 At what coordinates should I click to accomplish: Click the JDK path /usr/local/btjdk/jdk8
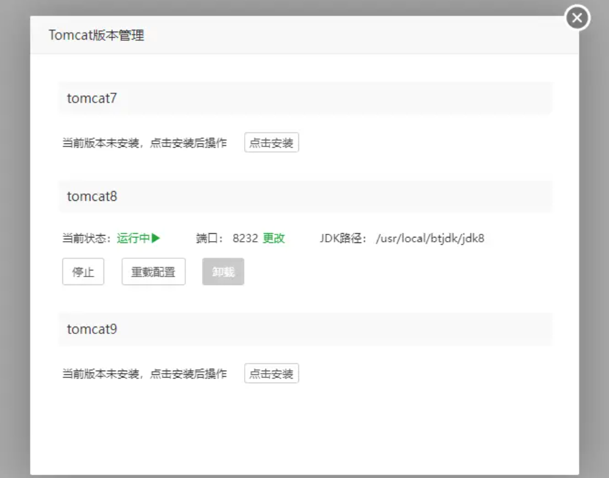click(430, 238)
